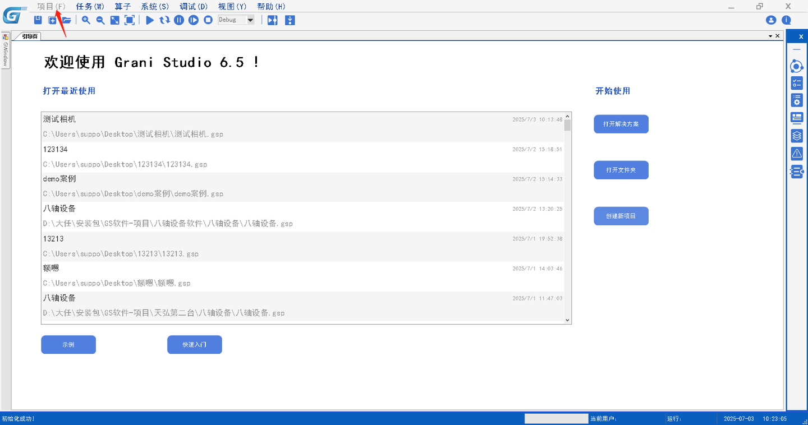Open the 项目(F) menu
This screenshot has width=808, height=425.
(52, 6)
